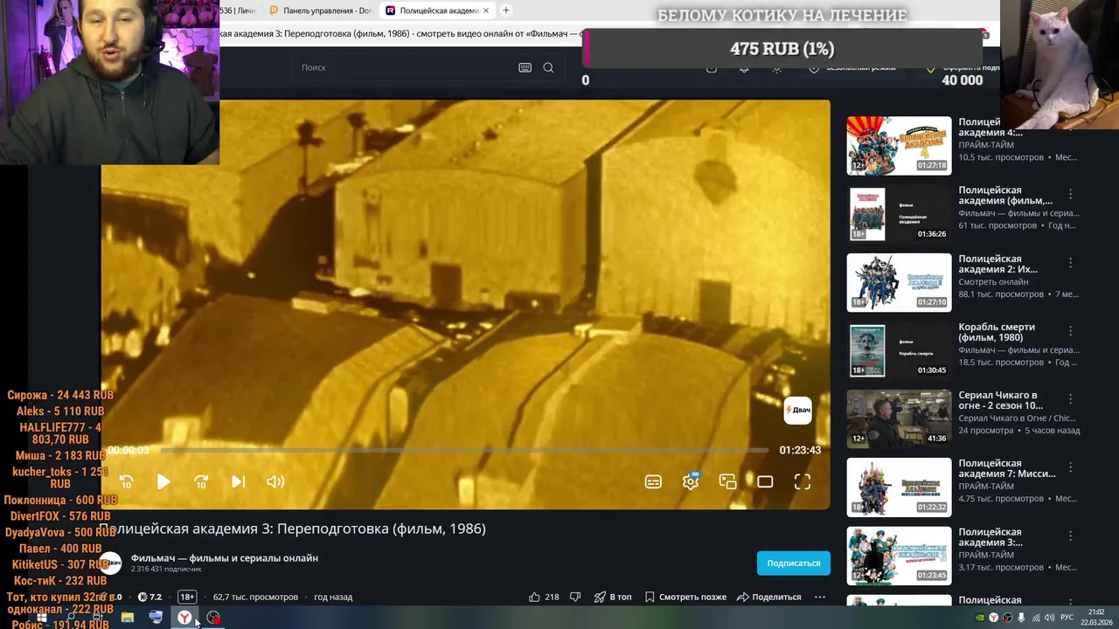
Task: Open the on-screen keyboard icon in search
Action: click(x=525, y=67)
